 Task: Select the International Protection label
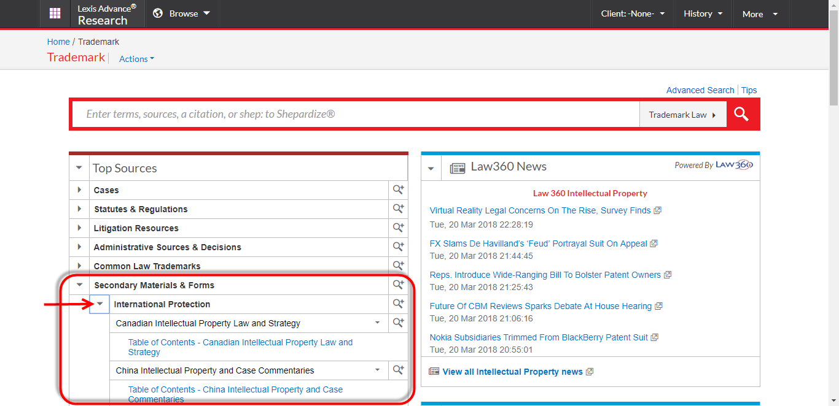[162, 304]
